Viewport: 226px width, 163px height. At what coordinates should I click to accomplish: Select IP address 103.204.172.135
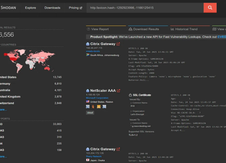[95, 153]
